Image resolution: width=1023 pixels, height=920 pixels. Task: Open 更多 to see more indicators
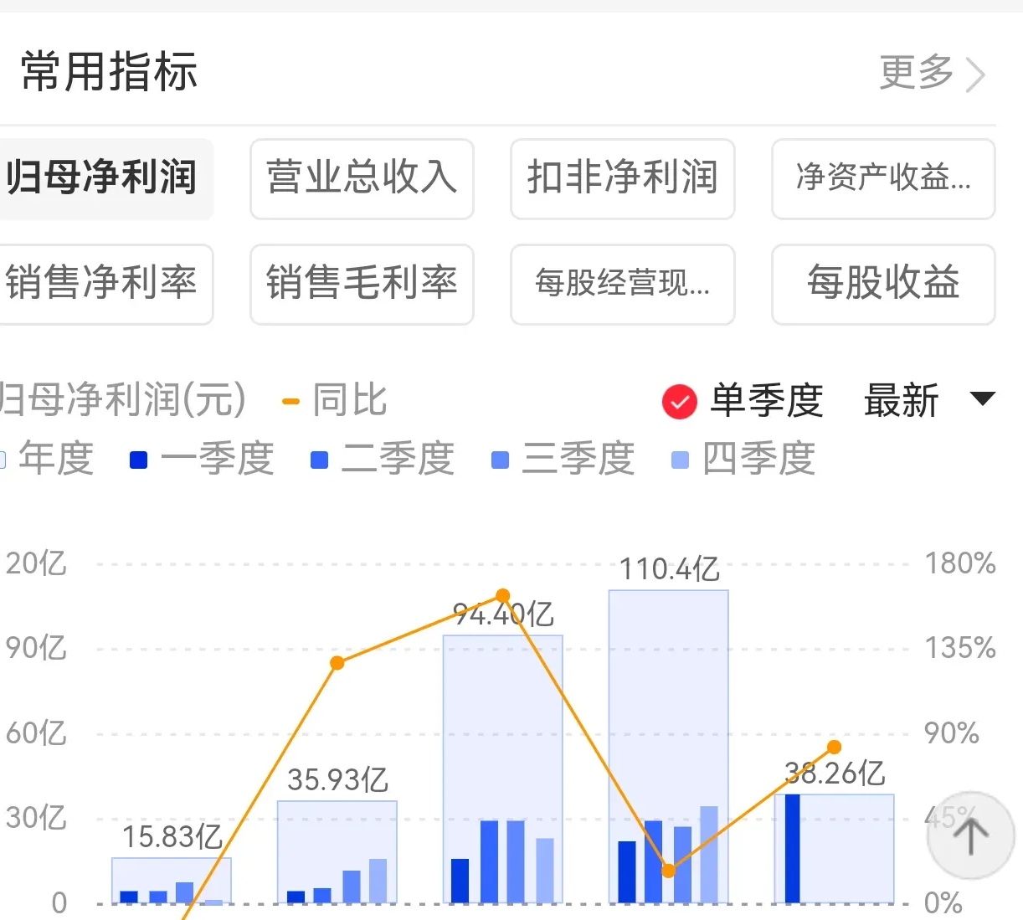coord(916,72)
